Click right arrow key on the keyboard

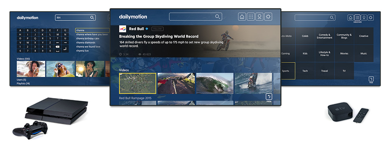click(65, 42)
